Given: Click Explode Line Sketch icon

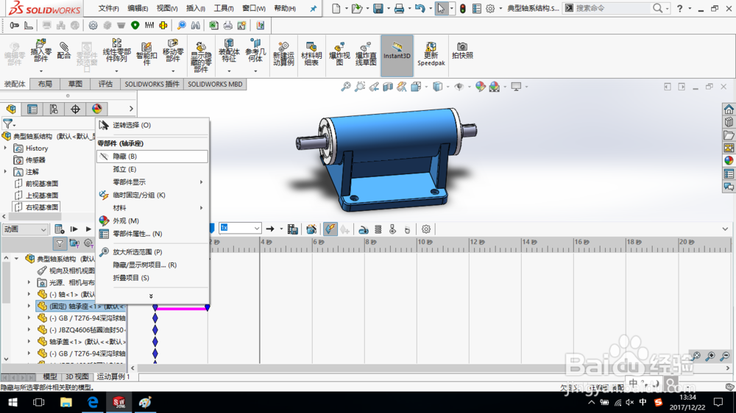Looking at the screenshot, I should point(366,54).
